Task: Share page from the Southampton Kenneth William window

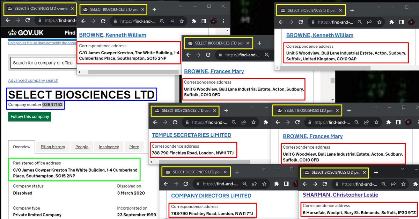Action: (x=172, y=21)
